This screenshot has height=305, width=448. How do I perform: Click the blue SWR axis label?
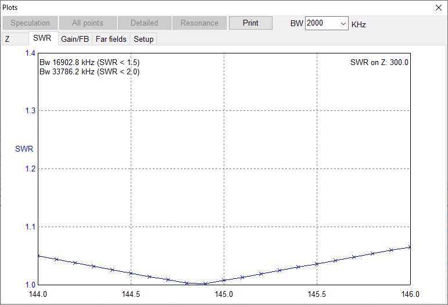tap(24, 149)
